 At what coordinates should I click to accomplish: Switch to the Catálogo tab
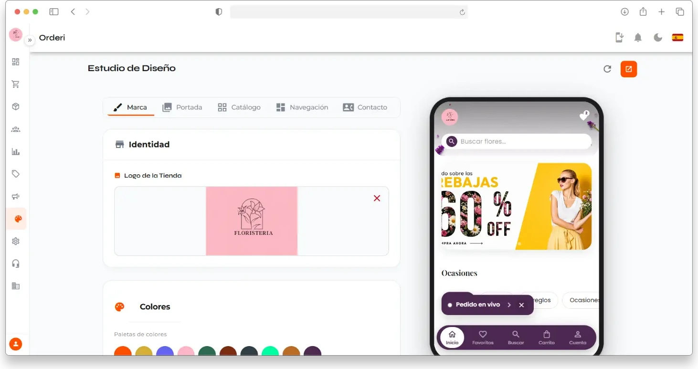pyautogui.click(x=239, y=107)
